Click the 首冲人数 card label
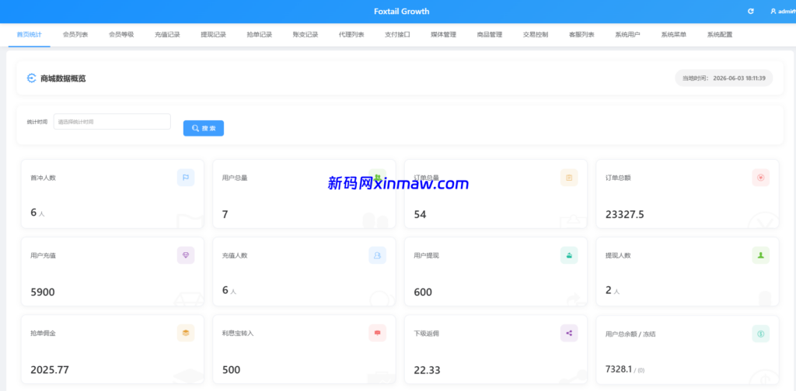The height and width of the screenshot is (391, 796). (x=44, y=178)
